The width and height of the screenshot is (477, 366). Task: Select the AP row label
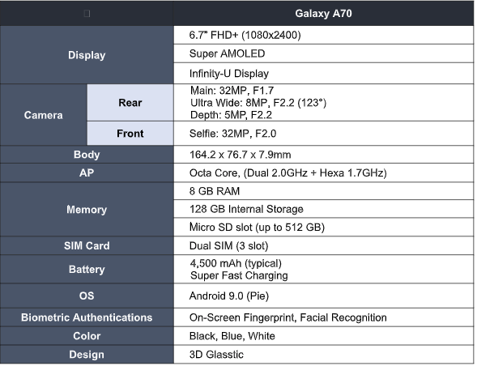(87, 172)
